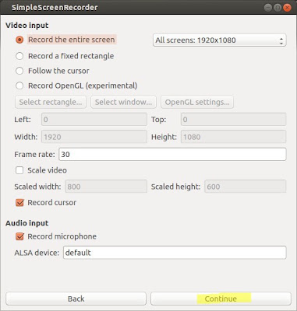Uncheck the Record cursor checkbox
The image size is (297, 311).
(x=19, y=203)
